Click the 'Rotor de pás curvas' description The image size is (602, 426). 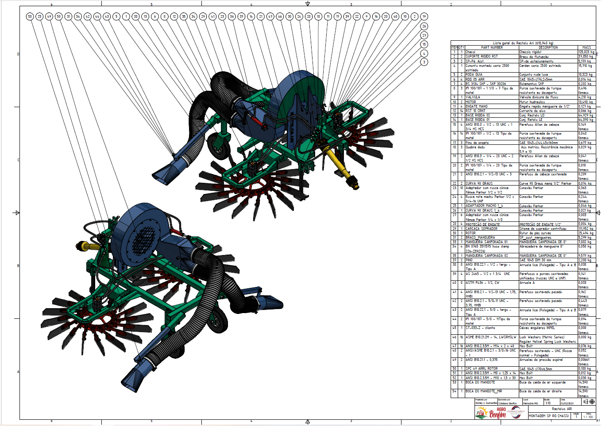click(x=548, y=233)
